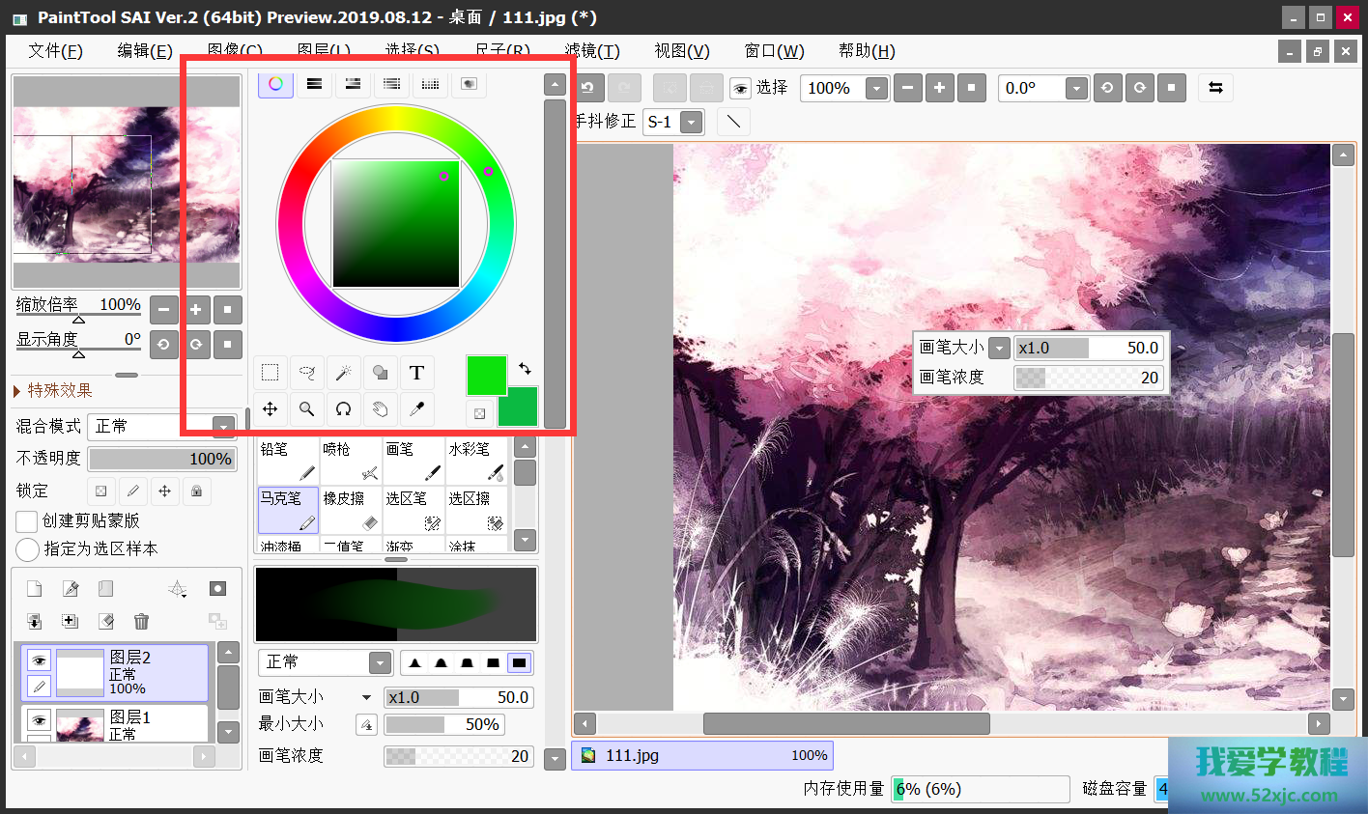Click the 111.jpg document tab
1368x814 pixels.
pos(701,755)
